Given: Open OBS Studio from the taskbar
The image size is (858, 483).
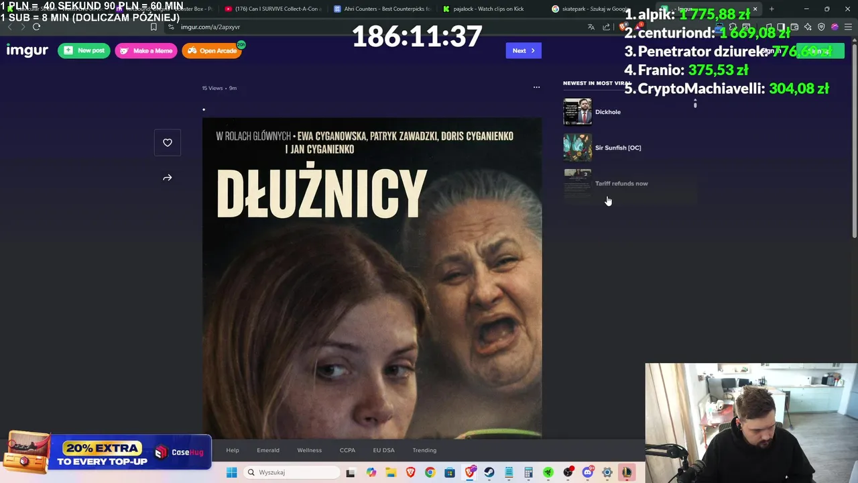Looking at the screenshot, I should [x=568, y=472].
